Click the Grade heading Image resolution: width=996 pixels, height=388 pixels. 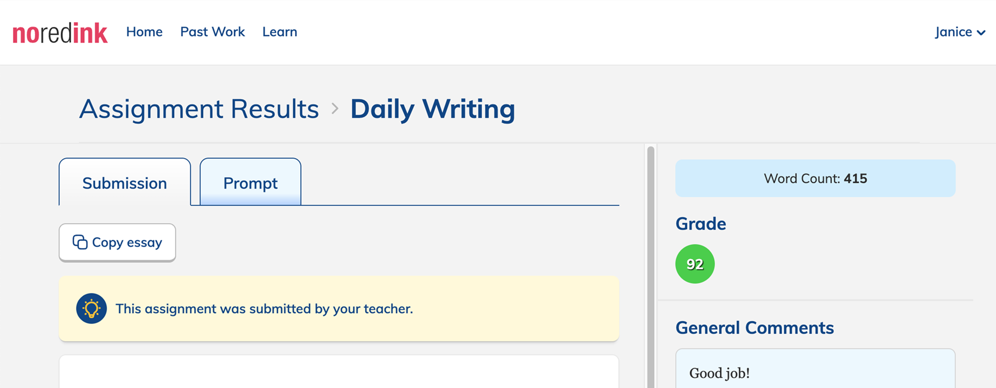(x=700, y=224)
